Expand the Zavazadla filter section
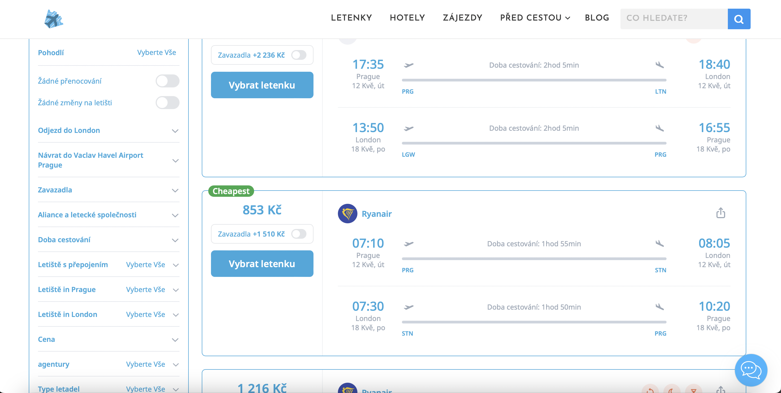781x393 pixels. tap(175, 190)
